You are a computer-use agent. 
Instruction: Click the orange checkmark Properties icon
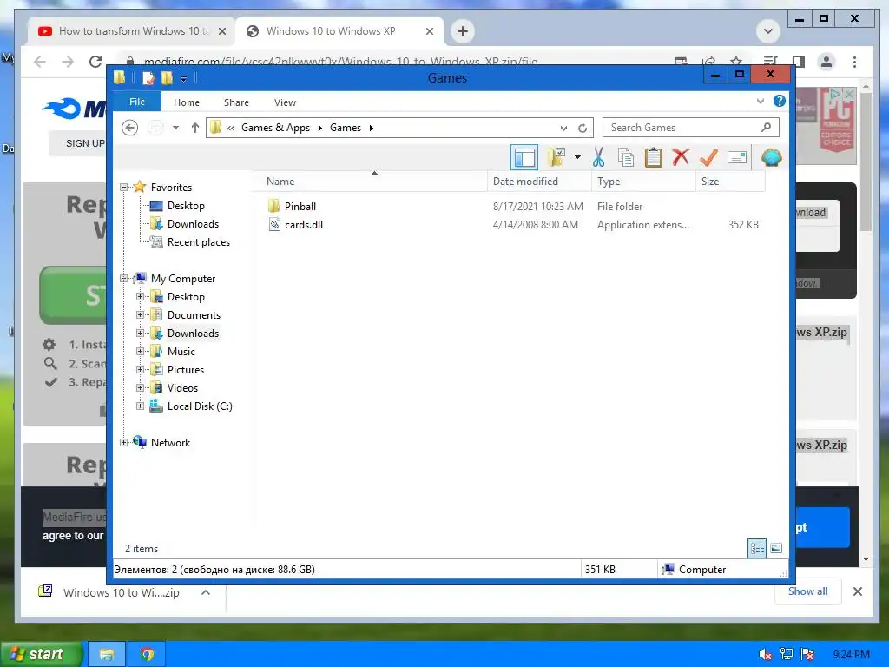click(x=708, y=157)
